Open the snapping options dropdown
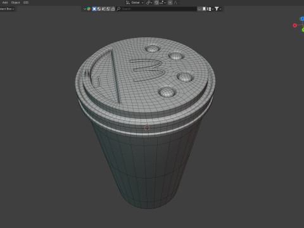Image resolution: width=304 pixels, height=228 pixels. (x=163, y=3)
